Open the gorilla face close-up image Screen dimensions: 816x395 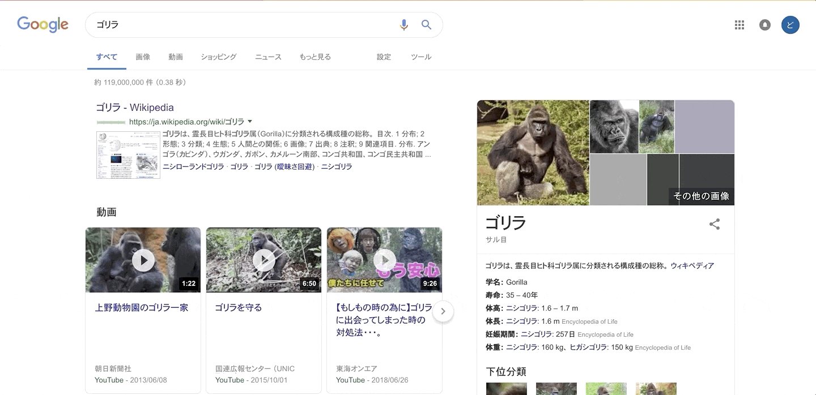(x=614, y=127)
